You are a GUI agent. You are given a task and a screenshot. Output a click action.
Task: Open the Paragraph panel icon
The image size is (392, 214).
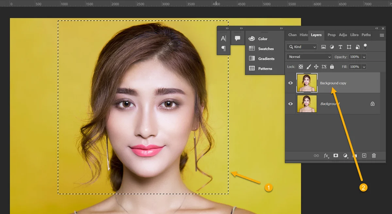click(223, 48)
